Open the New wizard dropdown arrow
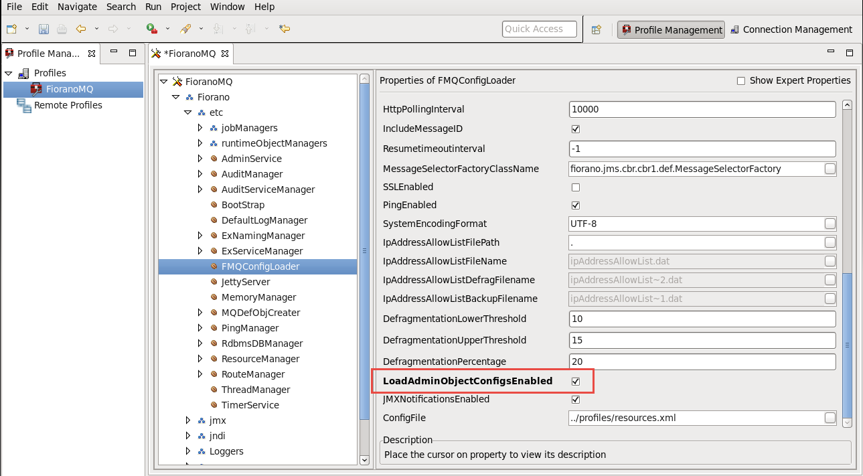This screenshot has width=863, height=476. (27, 29)
